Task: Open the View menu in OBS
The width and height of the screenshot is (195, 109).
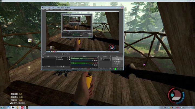Action: coord(52,9)
